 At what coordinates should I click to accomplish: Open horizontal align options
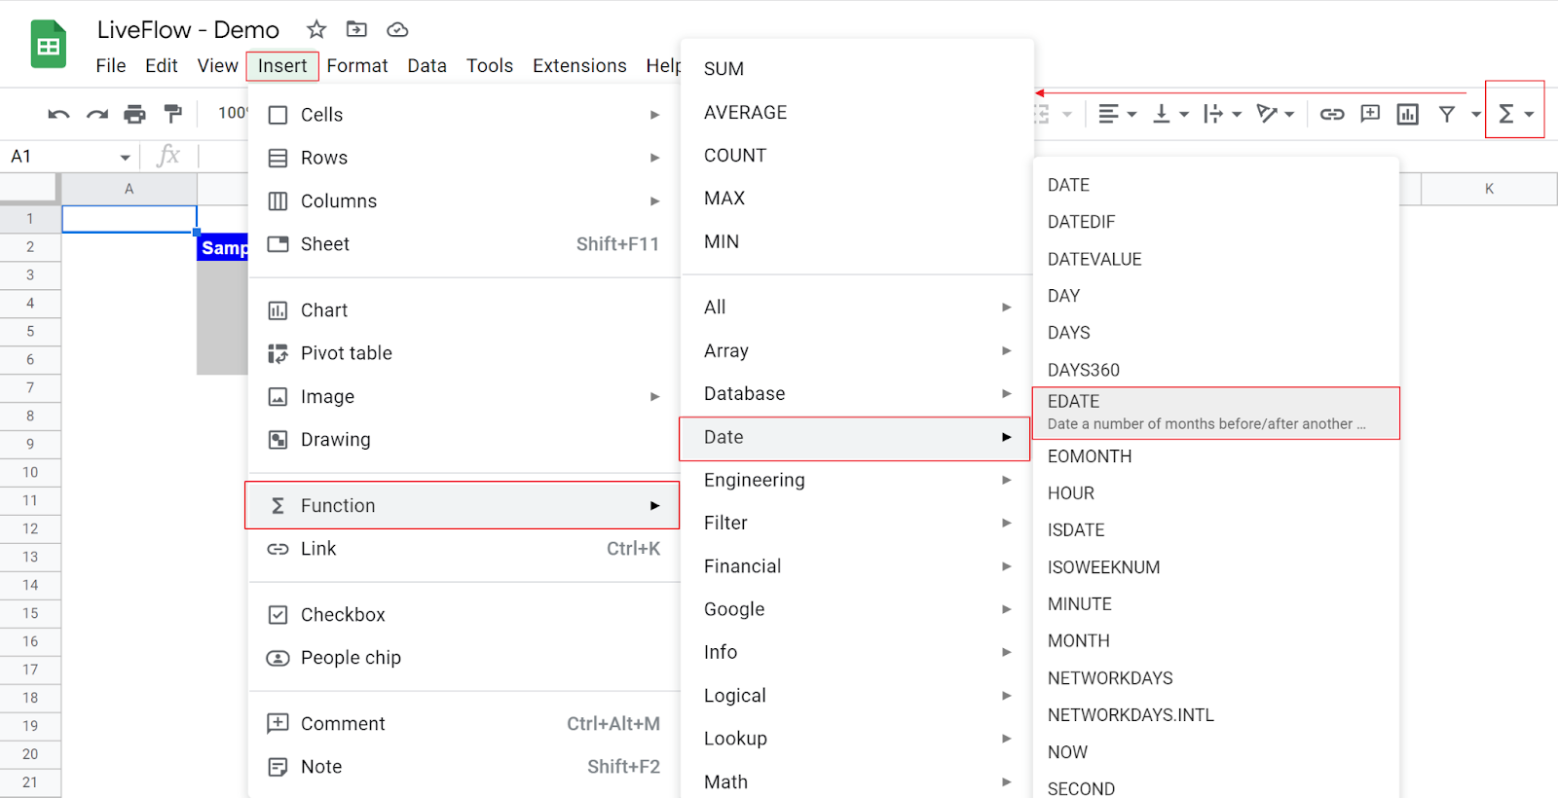click(1117, 114)
